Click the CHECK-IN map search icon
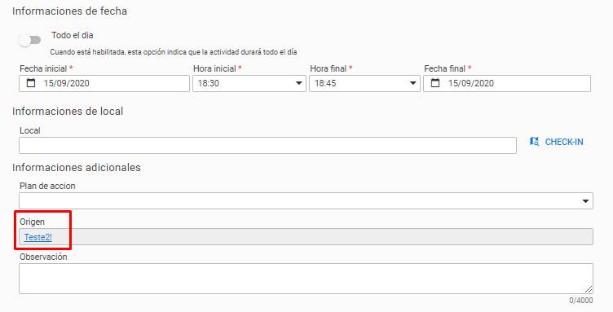613x312 pixels. (534, 142)
